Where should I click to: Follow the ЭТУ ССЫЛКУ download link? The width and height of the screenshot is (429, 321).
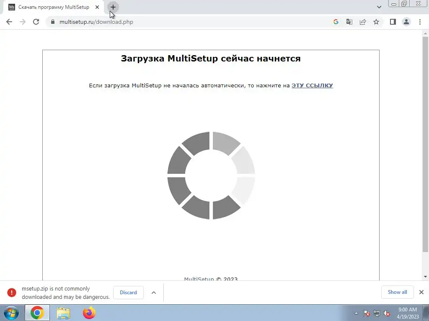[x=312, y=85]
